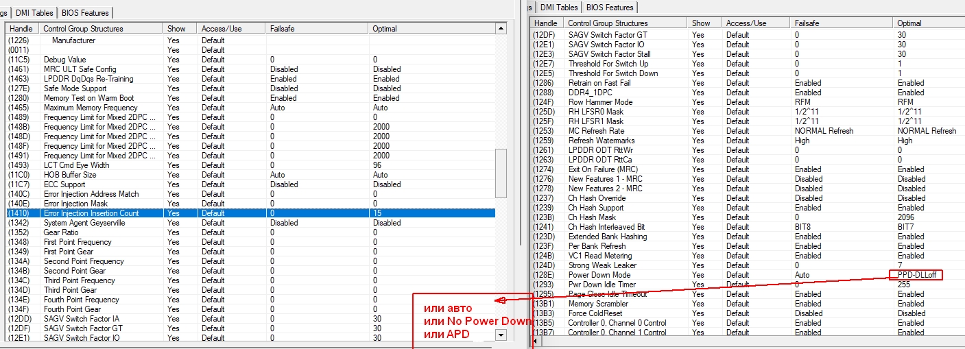Screen dimensions: 965x349
Task: Click Optimal value 15 in highlighted row
Action: pos(377,213)
